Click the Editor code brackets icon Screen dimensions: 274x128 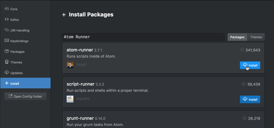tap(7, 19)
